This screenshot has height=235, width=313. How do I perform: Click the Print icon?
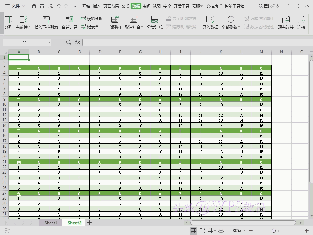coord(42,6)
